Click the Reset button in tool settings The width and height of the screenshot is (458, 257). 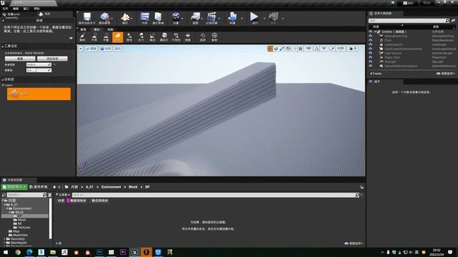pyautogui.click(x=20, y=59)
